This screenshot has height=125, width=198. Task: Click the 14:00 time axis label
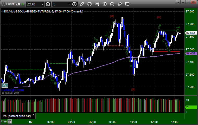pos(175,122)
